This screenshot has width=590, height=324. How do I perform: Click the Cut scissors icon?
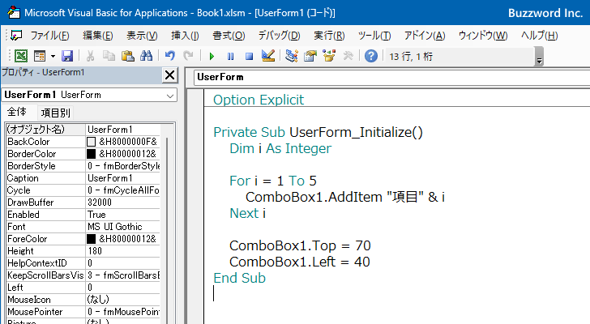(x=90, y=56)
